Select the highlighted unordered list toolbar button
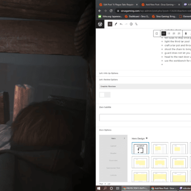191x191 pixels. [164, 33]
